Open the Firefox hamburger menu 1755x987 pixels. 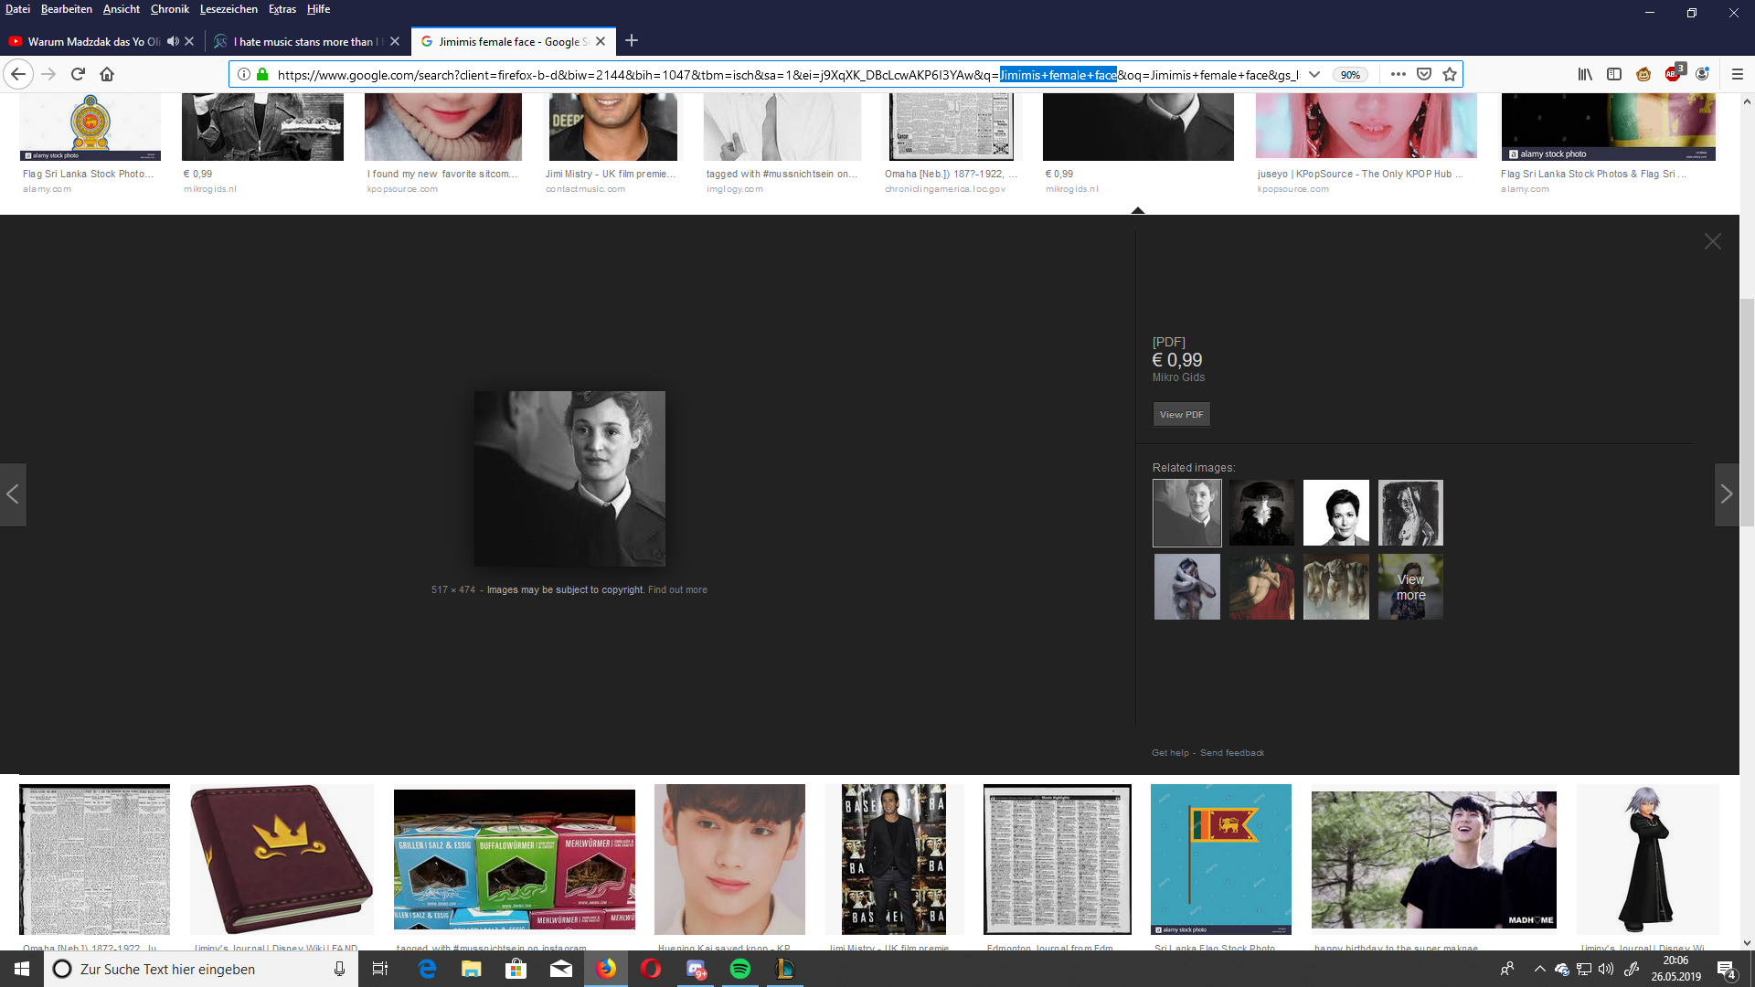(x=1737, y=74)
